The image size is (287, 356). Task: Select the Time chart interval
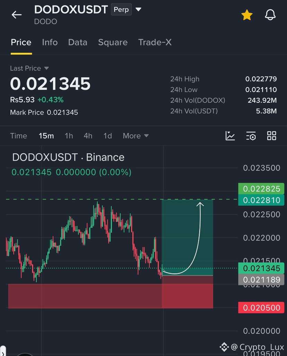click(x=18, y=136)
